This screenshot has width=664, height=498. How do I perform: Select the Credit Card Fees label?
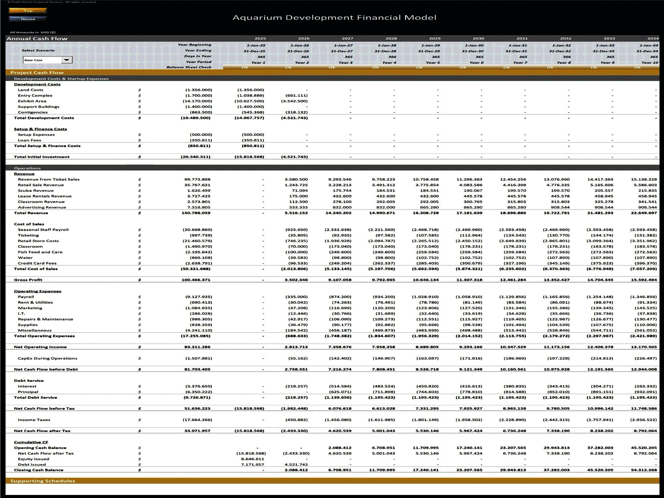[x=37, y=263]
